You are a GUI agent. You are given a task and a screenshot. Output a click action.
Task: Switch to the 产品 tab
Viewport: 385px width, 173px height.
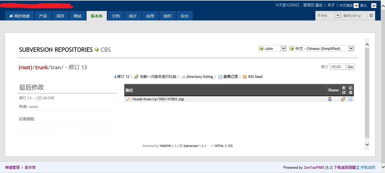pyautogui.click(x=43, y=16)
